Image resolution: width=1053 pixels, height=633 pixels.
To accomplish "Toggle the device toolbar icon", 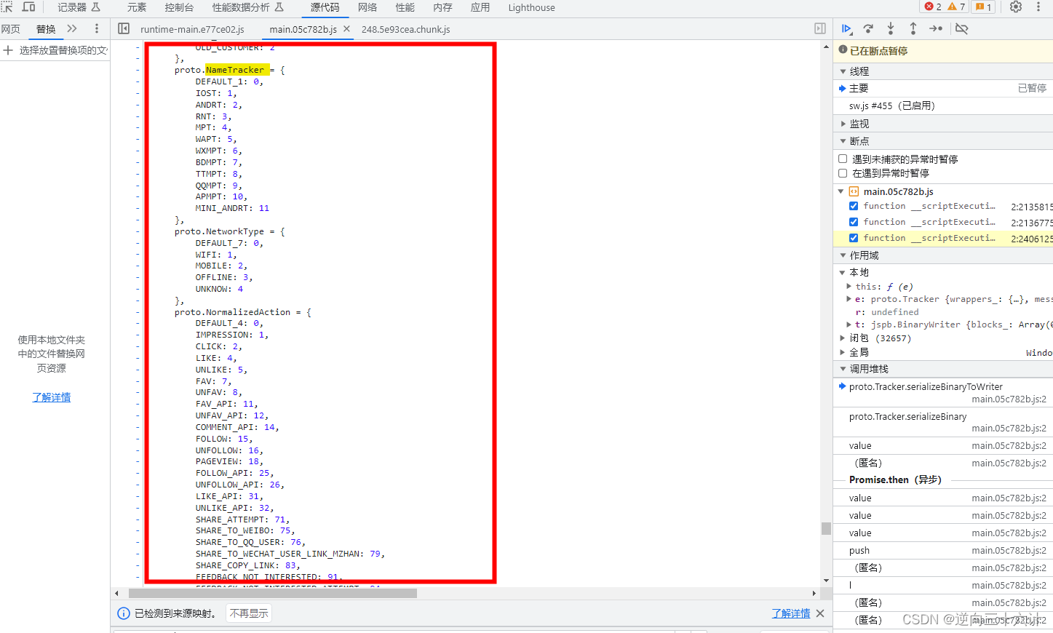I will click(28, 7).
